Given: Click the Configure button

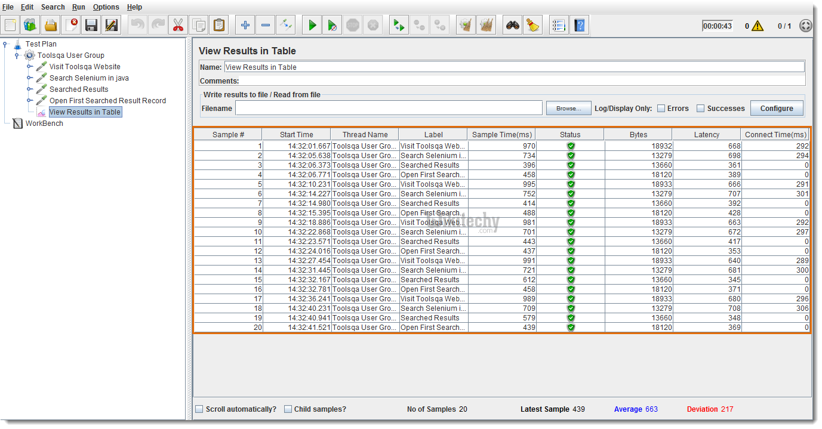Looking at the screenshot, I should pos(776,109).
